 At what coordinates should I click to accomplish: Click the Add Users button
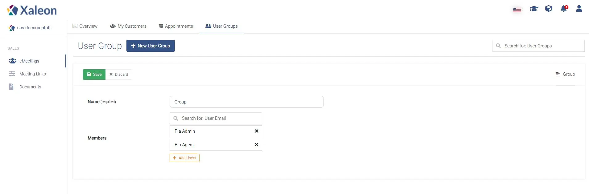tap(184, 158)
